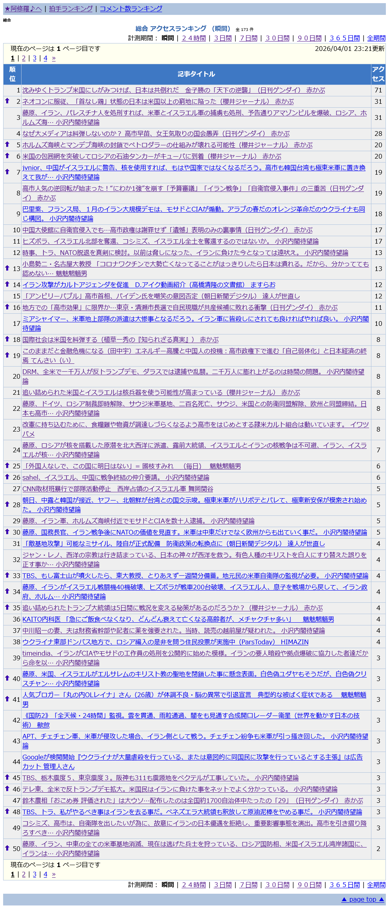Open the コメント数ランキング header link

point(131,9)
